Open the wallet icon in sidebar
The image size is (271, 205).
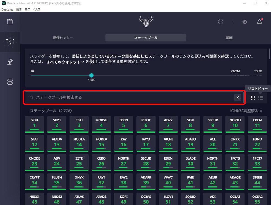(x=10, y=22)
